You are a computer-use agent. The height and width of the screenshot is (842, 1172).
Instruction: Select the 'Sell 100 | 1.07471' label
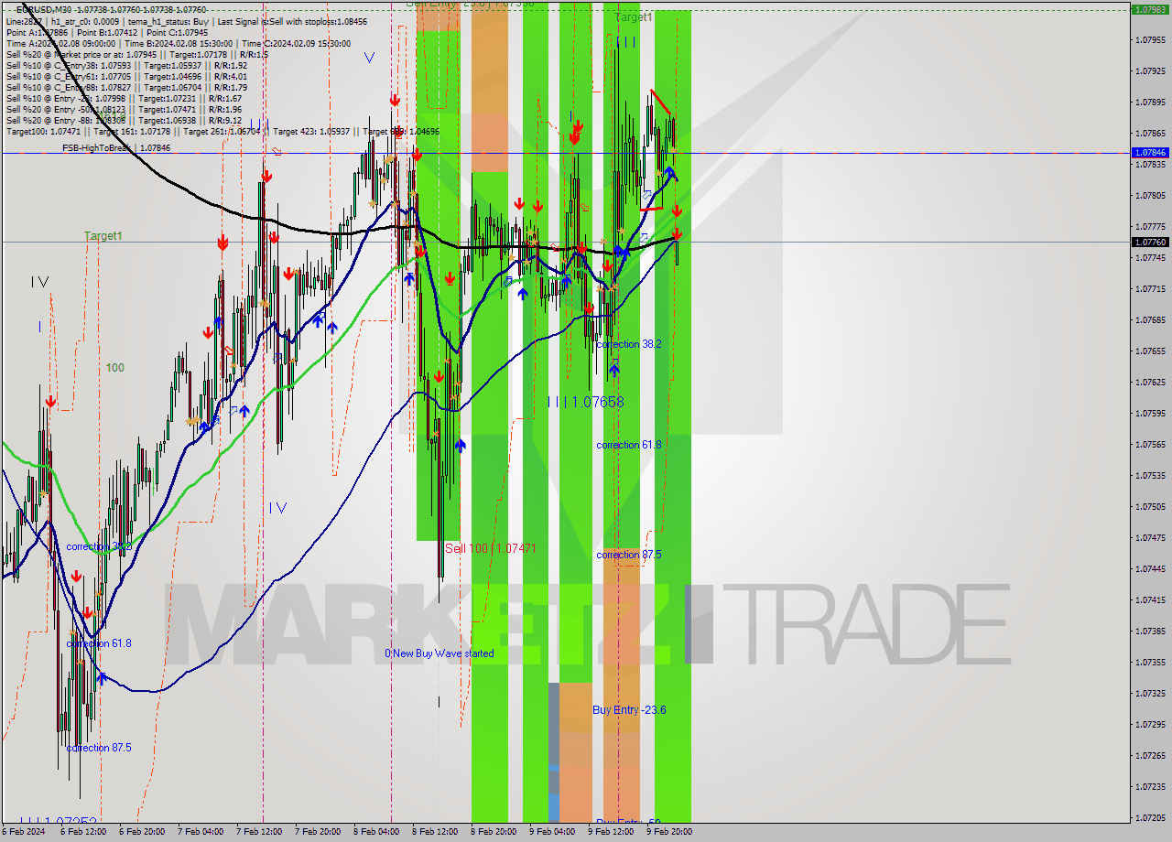(491, 548)
